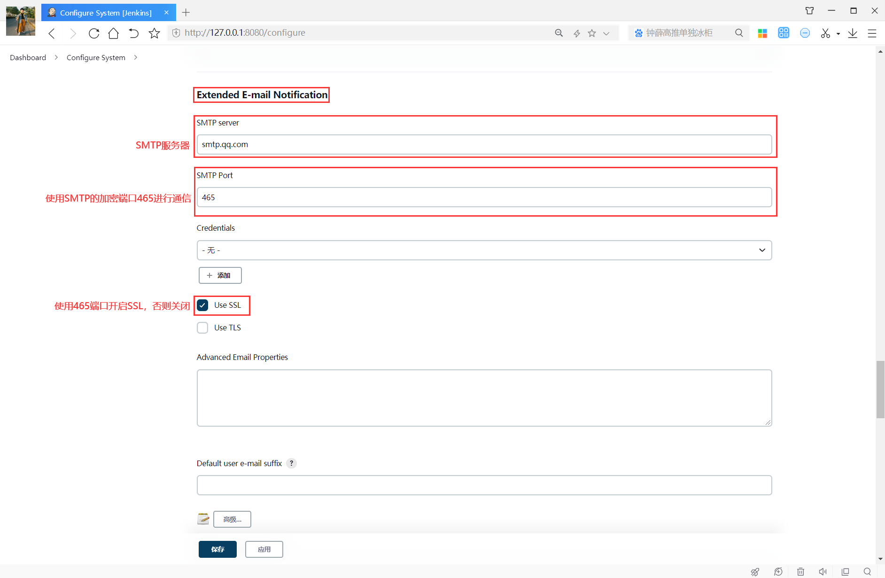
Task: Click the undo/restore closed page icon
Action: [x=134, y=33]
